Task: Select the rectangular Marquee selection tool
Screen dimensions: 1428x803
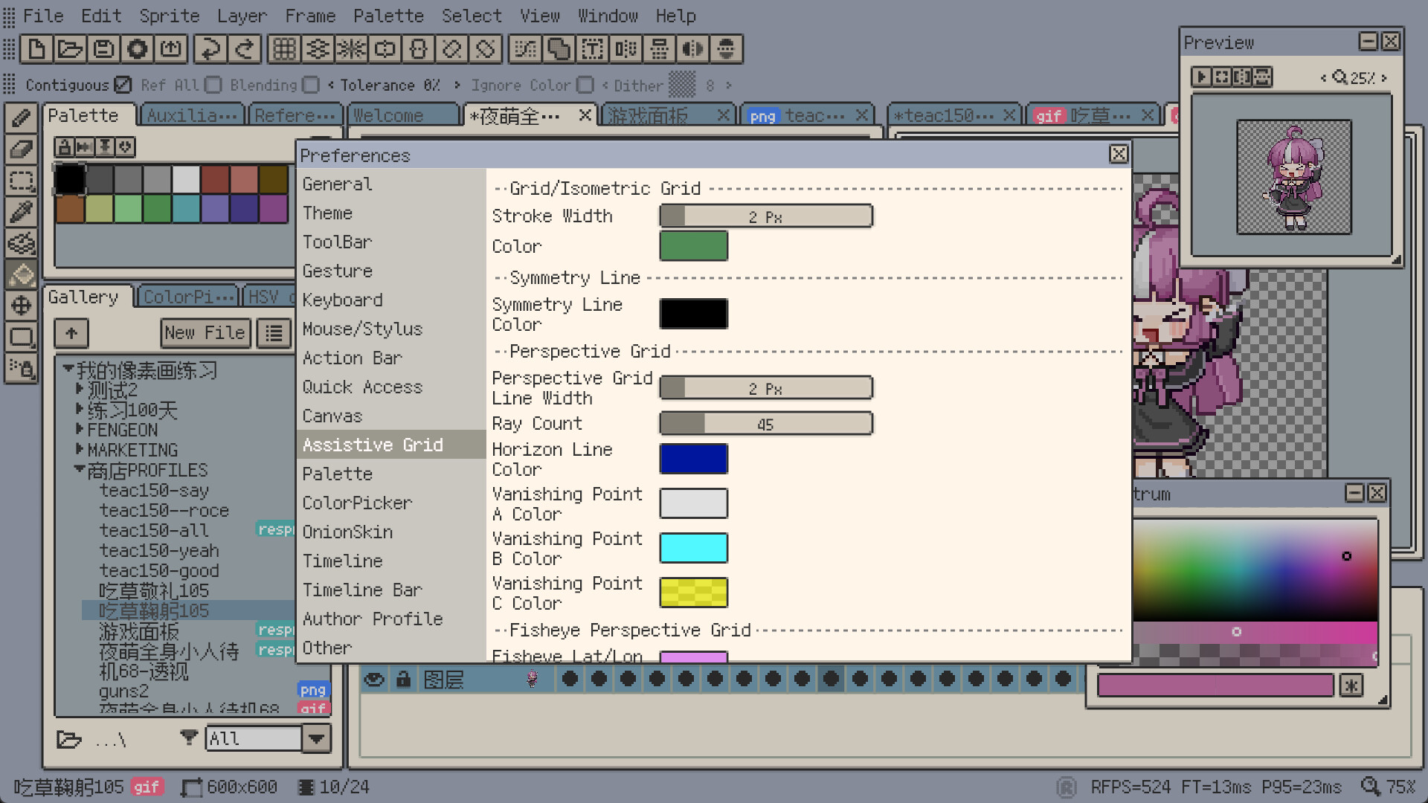Action: [21, 180]
